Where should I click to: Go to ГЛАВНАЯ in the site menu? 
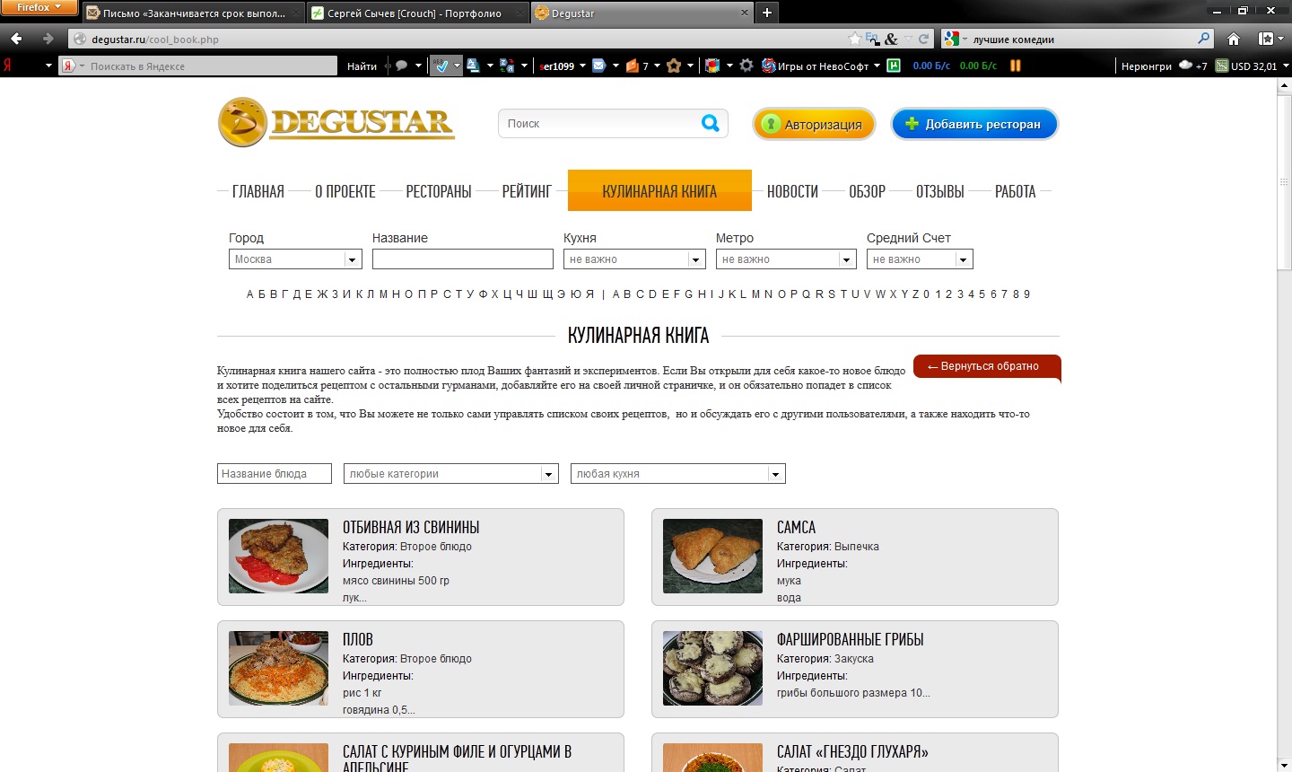point(258,191)
